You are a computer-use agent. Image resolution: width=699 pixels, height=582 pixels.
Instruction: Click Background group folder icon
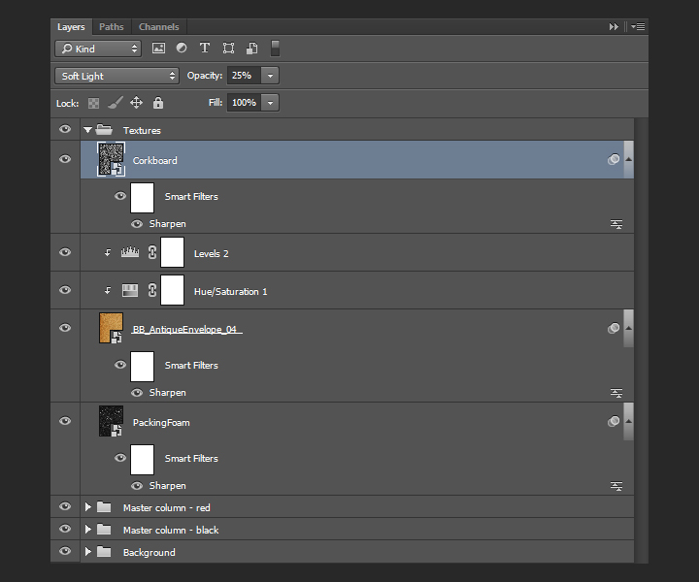point(104,552)
